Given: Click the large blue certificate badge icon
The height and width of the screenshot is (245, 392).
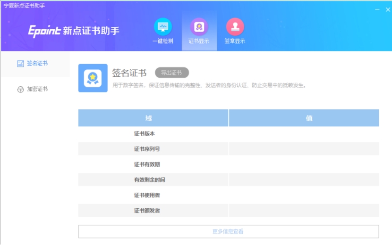Looking at the screenshot, I should pyautogui.click(x=93, y=78).
